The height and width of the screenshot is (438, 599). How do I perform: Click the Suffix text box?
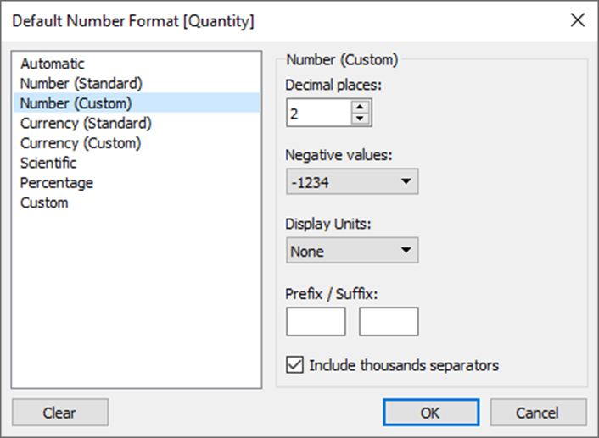click(389, 322)
